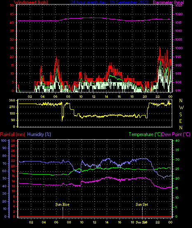Click the 180 wind direction scale value
This screenshot has height=228, width=192.
pyautogui.click(x=12, y=113)
